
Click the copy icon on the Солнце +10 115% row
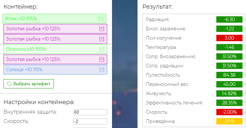pos(102,70)
